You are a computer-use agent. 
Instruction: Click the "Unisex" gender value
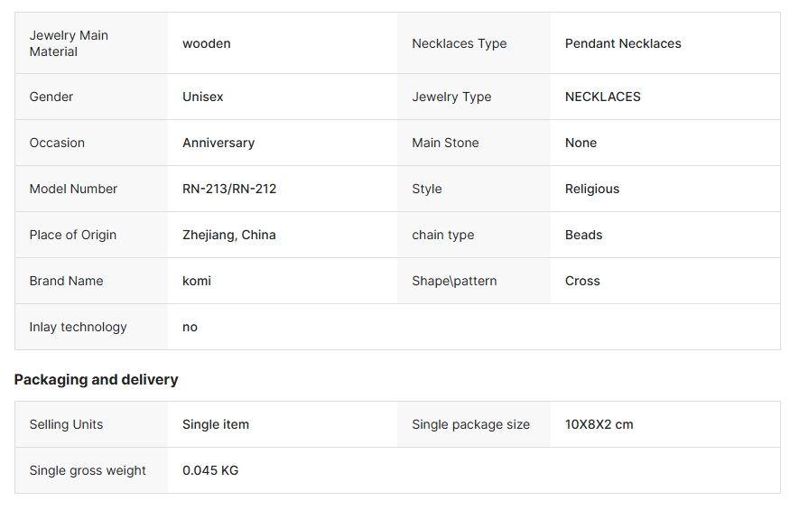pyautogui.click(x=203, y=97)
